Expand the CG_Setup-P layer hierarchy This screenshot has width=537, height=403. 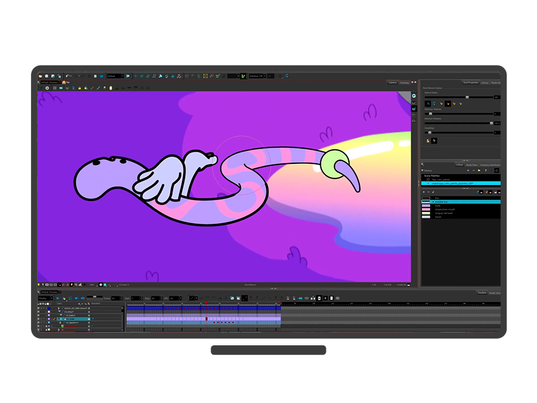pyautogui.click(x=59, y=311)
